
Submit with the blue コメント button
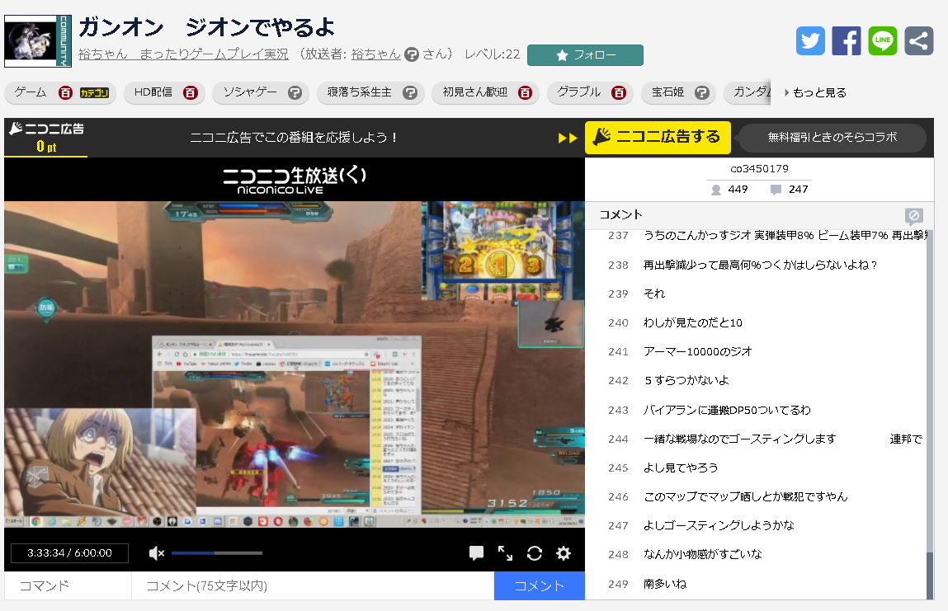tap(540, 585)
